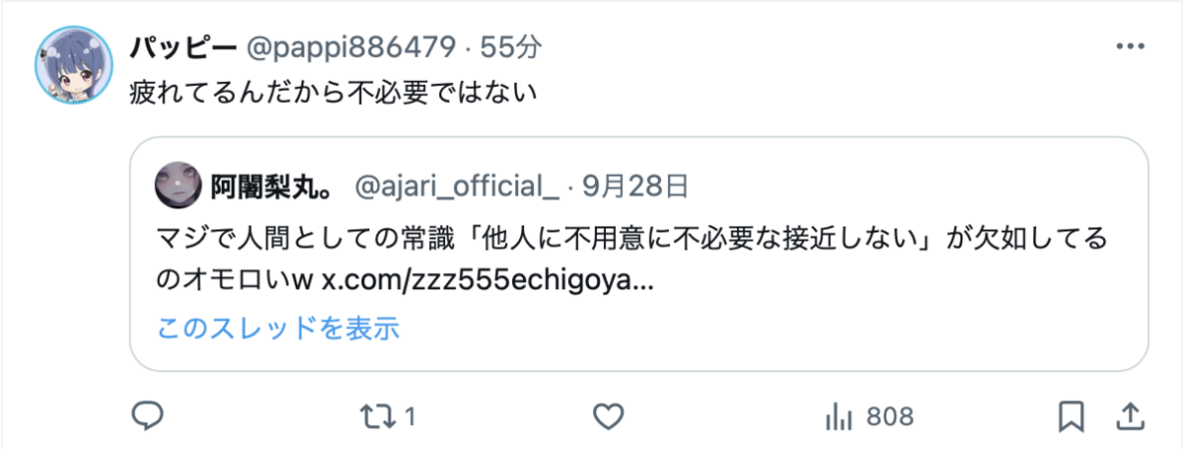Show the thread via このスレッドを表示

[277, 329]
